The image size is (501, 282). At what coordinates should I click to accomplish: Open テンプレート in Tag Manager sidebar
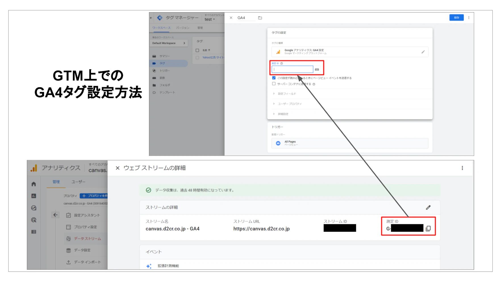point(167,92)
